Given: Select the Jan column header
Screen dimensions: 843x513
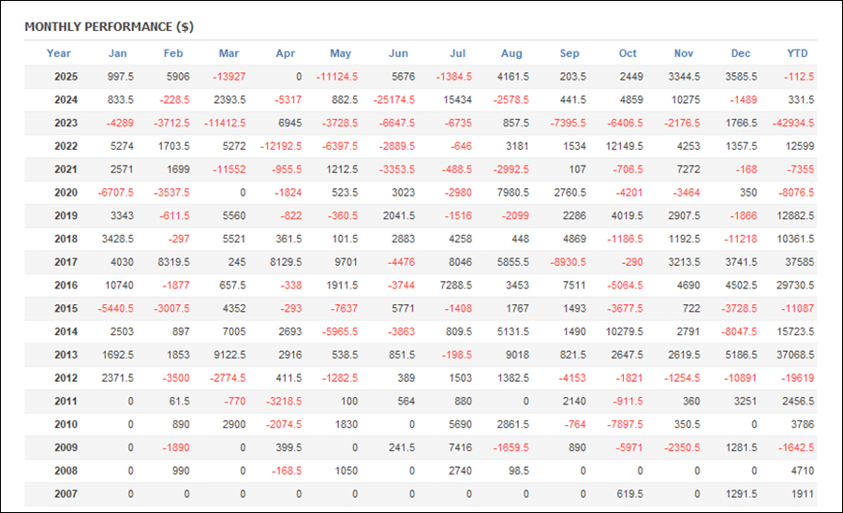Looking at the screenshot, I should click(x=118, y=53).
